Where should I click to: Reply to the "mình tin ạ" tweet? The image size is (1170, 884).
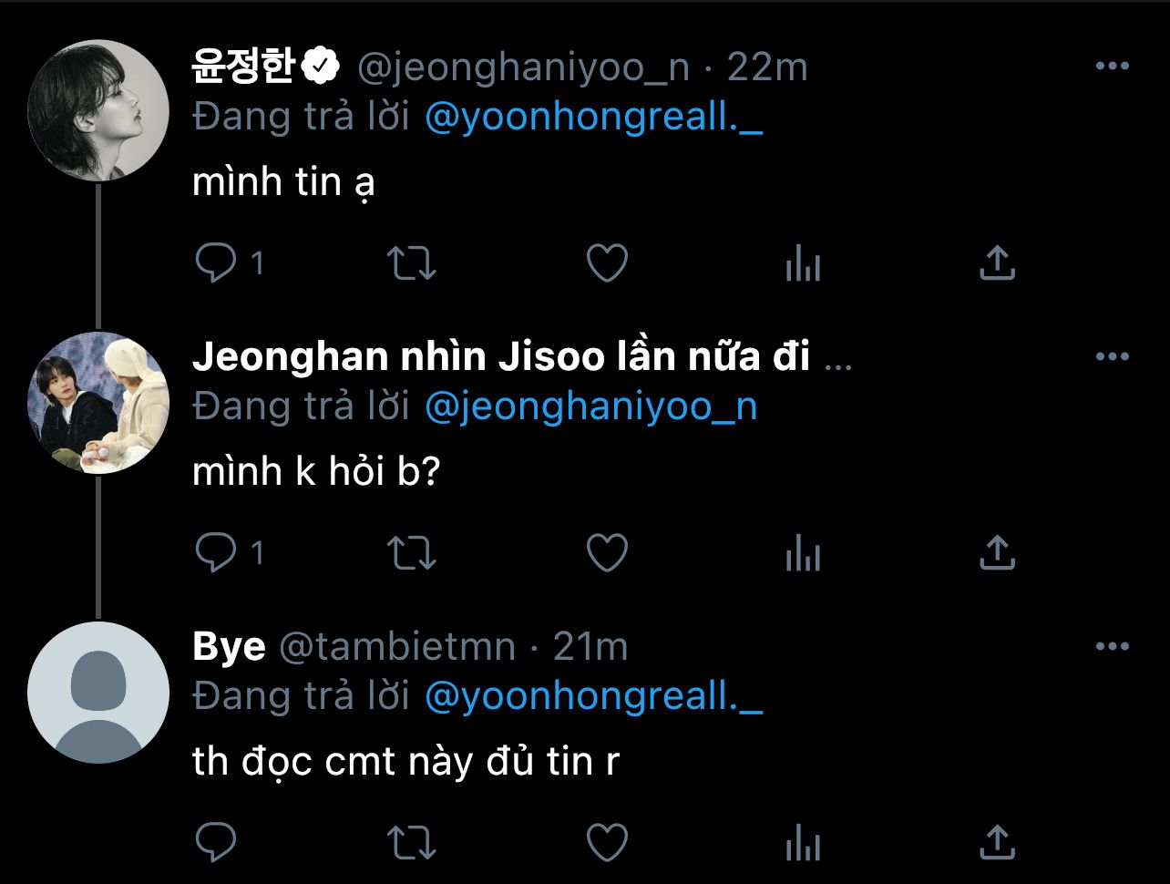tap(216, 263)
